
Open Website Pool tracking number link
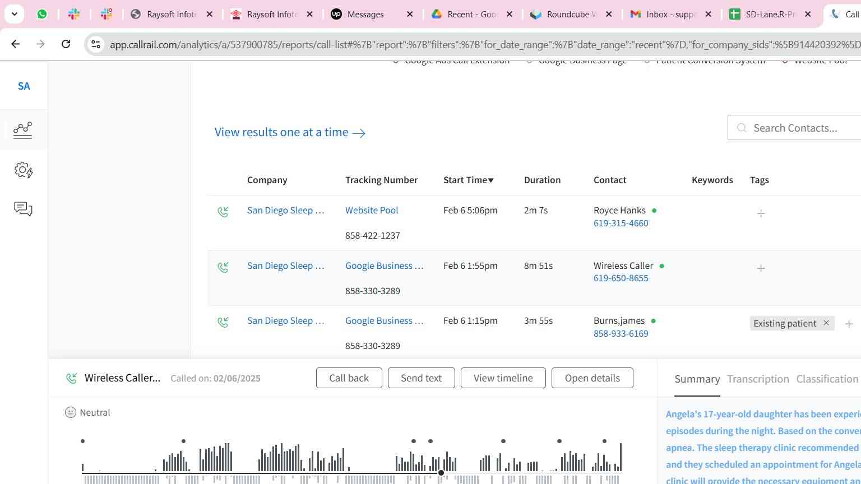coord(372,211)
